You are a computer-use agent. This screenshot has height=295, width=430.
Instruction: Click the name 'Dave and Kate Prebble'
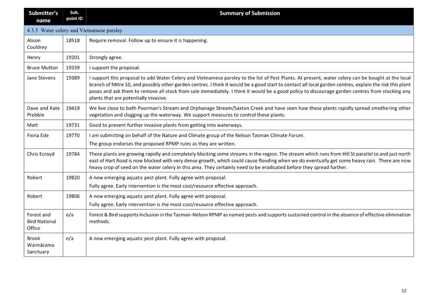tap(43, 111)
